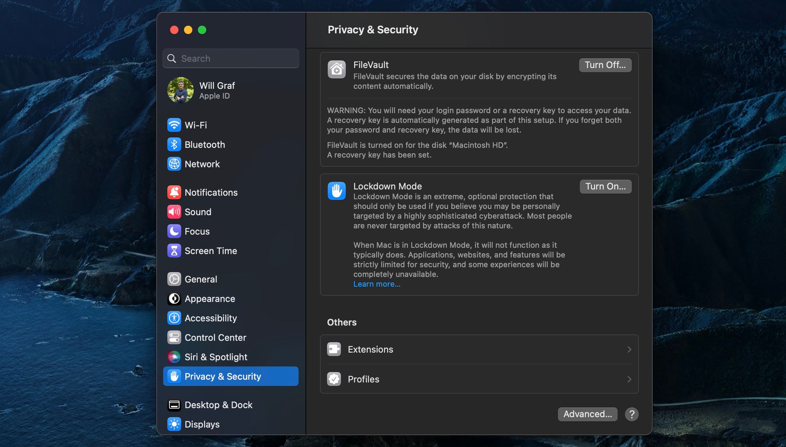Image resolution: width=786 pixels, height=447 pixels.
Task: Open Siri & Spotlight settings
Action: click(175, 357)
